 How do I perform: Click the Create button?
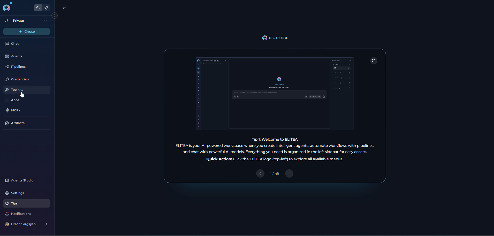tap(27, 31)
